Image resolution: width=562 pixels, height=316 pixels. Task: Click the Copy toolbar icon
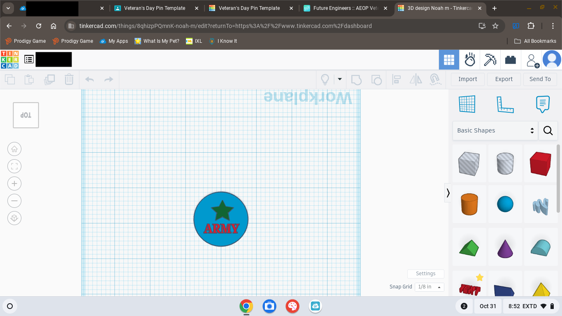pos(9,79)
